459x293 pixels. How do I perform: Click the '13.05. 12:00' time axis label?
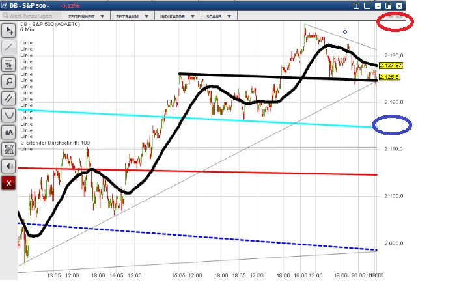click(63, 275)
